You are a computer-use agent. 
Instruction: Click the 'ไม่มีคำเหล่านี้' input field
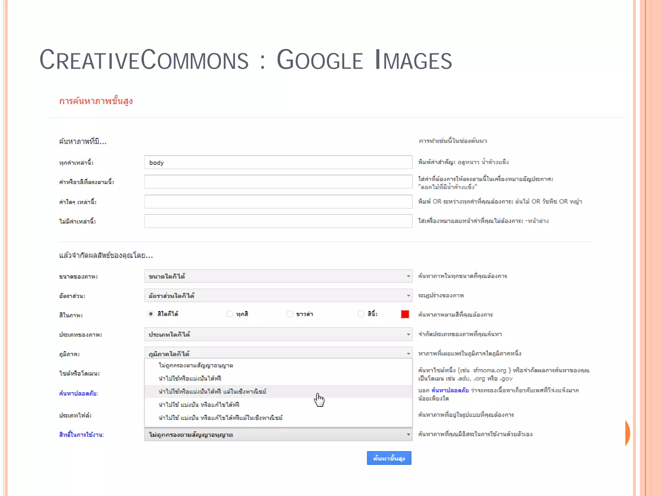[x=278, y=221]
